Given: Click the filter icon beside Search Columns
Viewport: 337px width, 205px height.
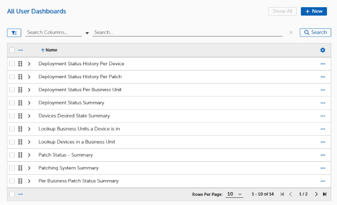Looking at the screenshot, I should [14, 33].
